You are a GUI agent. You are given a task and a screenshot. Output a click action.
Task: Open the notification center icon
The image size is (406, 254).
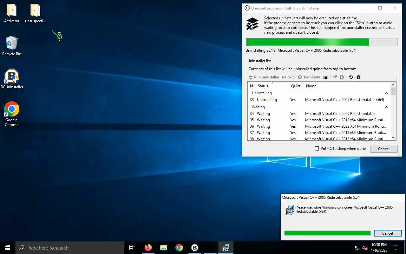[x=396, y=248]
